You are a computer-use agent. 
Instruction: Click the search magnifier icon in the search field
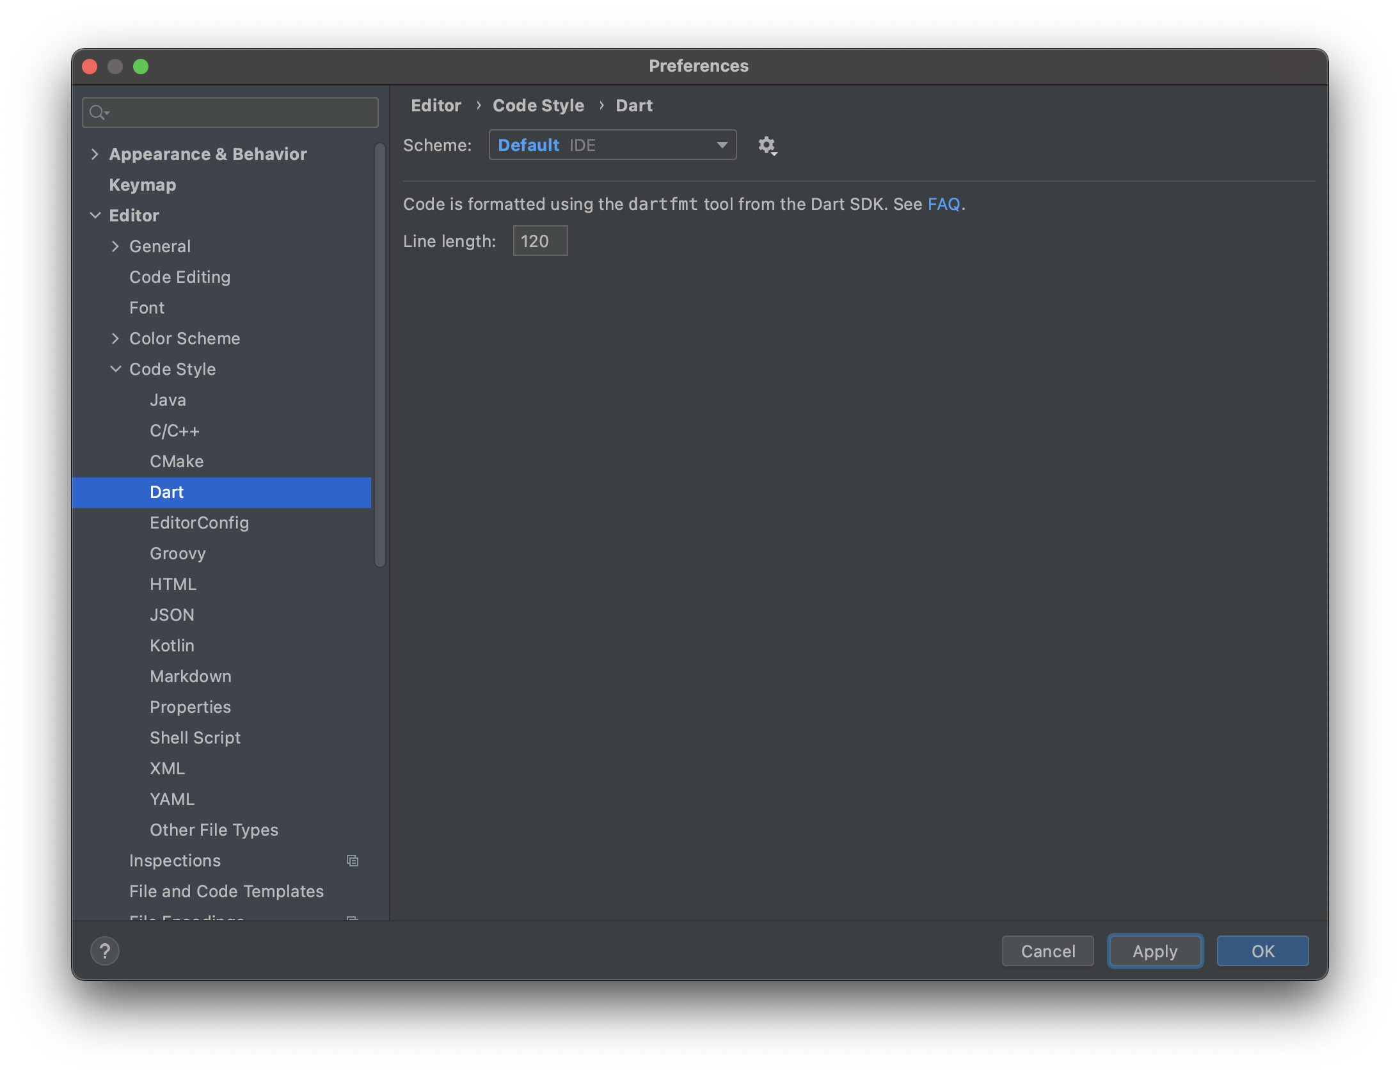point(98,113)
